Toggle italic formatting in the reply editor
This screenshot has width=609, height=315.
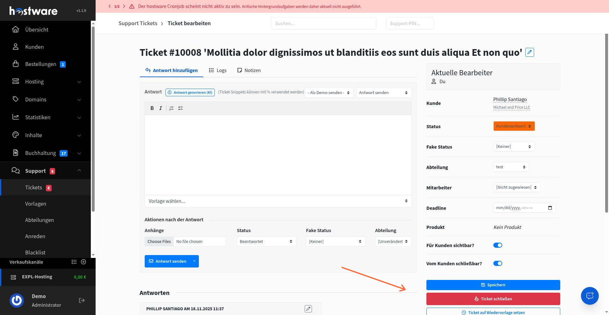coord(161,108)
